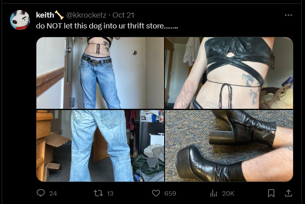
Task: Like the post with heart icon
Action: tap(156, 193)
